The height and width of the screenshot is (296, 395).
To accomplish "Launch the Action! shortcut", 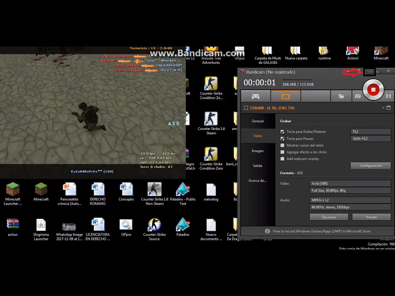I will 353,53.
